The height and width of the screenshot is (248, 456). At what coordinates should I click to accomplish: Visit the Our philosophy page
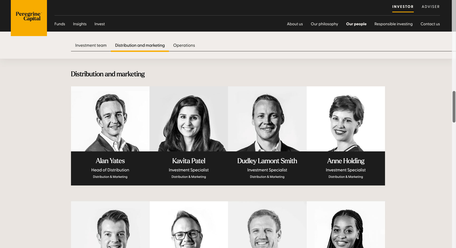(x=324, y=24)
